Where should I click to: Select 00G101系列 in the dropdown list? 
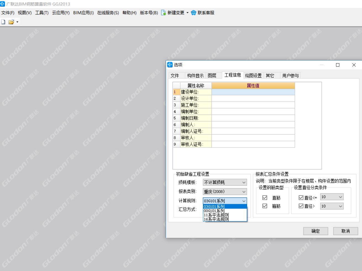(x=225, y=211)
